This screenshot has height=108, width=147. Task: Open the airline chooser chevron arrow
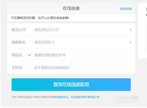pyautogui.click(x=130, y=30)
